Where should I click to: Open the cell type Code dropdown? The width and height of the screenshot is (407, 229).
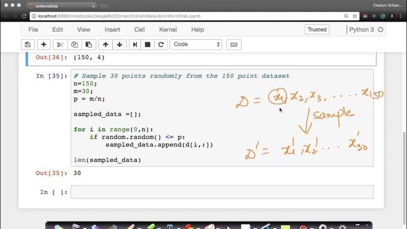196,45
